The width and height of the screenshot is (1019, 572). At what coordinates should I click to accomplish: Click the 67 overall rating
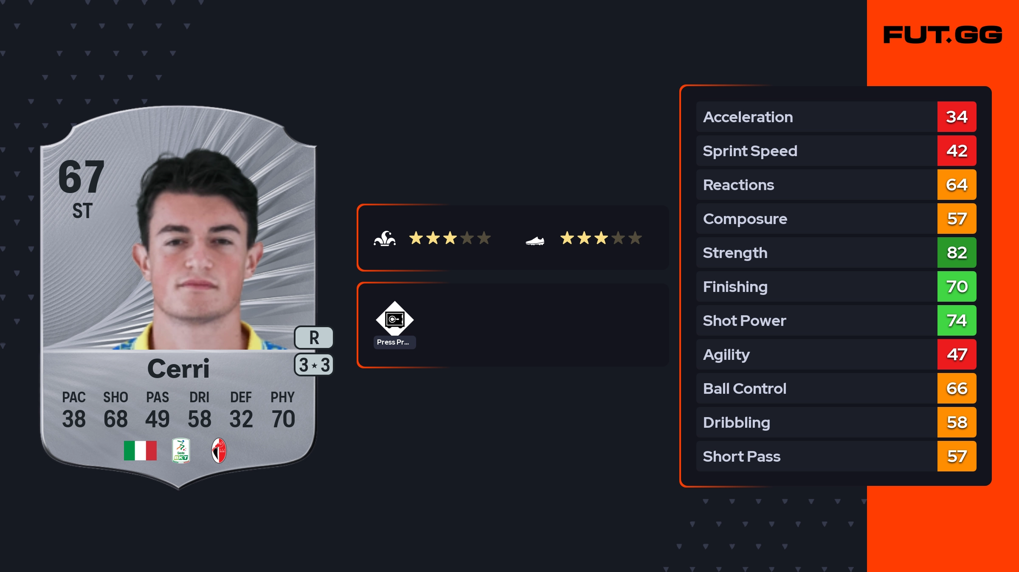click(82, 177)
